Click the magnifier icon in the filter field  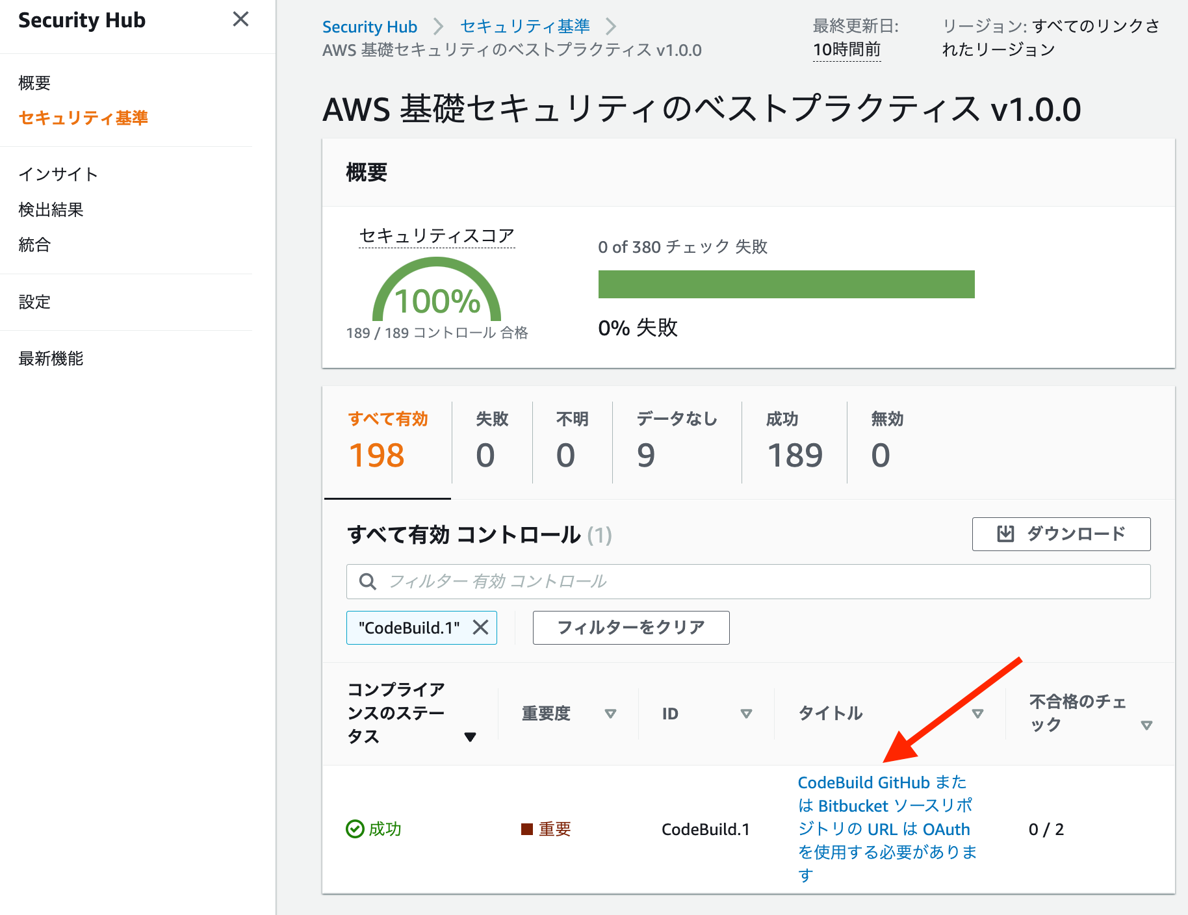(368, 582)
